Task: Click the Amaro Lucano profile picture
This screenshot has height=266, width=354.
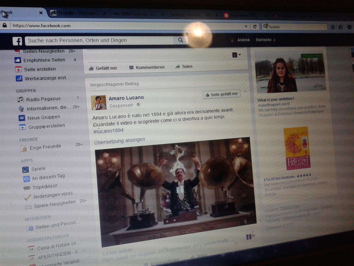Action: click(99, 103)
